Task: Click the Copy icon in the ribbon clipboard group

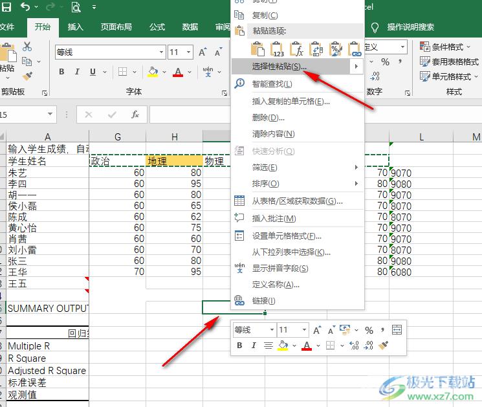Action: coord(27,61)
